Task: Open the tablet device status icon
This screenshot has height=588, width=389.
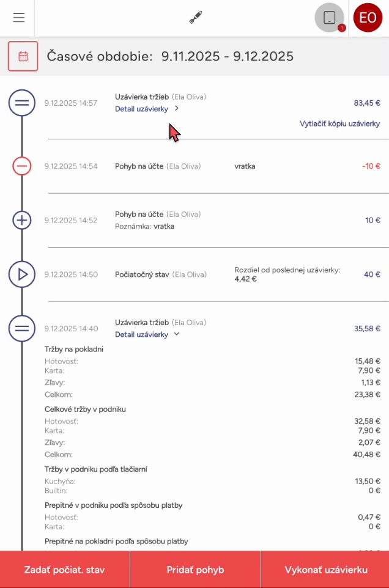Action: point(330,18)
